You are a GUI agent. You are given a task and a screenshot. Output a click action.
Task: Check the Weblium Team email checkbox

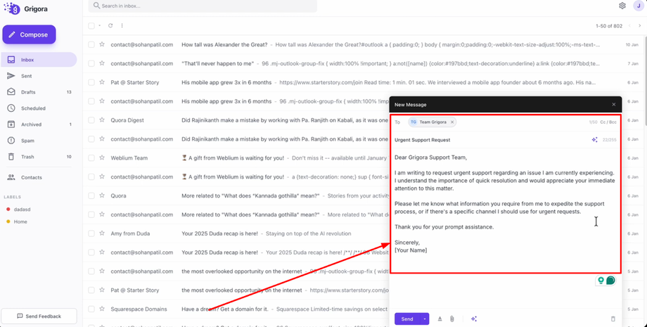(x=91, y=158)
